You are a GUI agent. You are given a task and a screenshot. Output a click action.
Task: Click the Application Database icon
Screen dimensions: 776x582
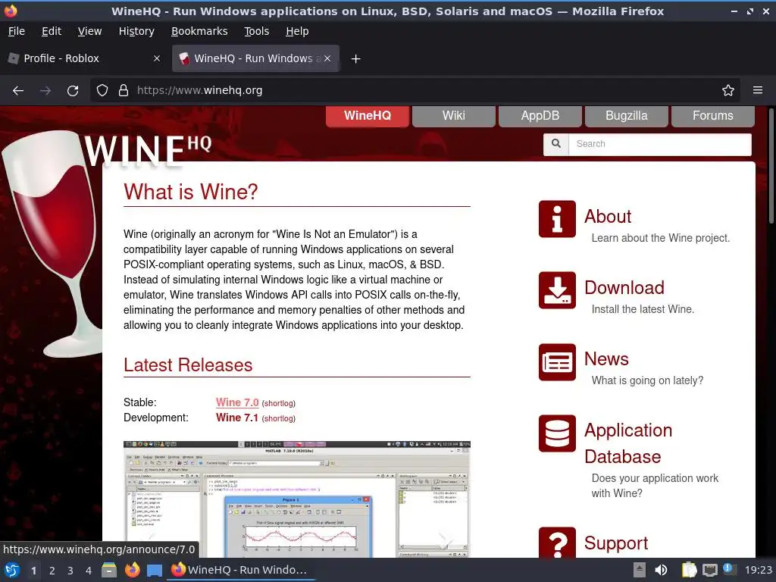(x=557, y=433)
